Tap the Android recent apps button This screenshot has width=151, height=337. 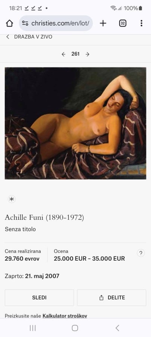tap(33, 328)
